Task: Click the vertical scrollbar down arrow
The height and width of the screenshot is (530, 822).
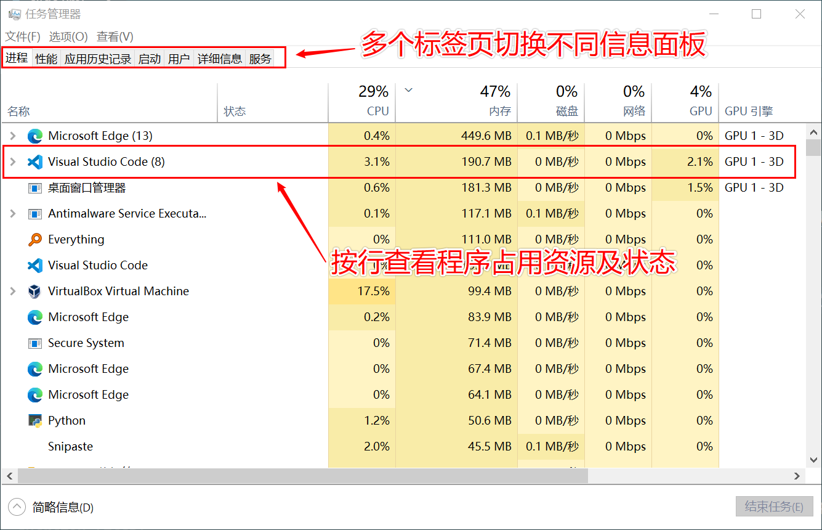Action: pos(813,460)
